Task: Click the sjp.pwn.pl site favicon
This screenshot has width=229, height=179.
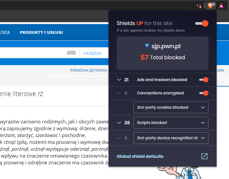Action: pyautogui.click(x=147, y=46)
